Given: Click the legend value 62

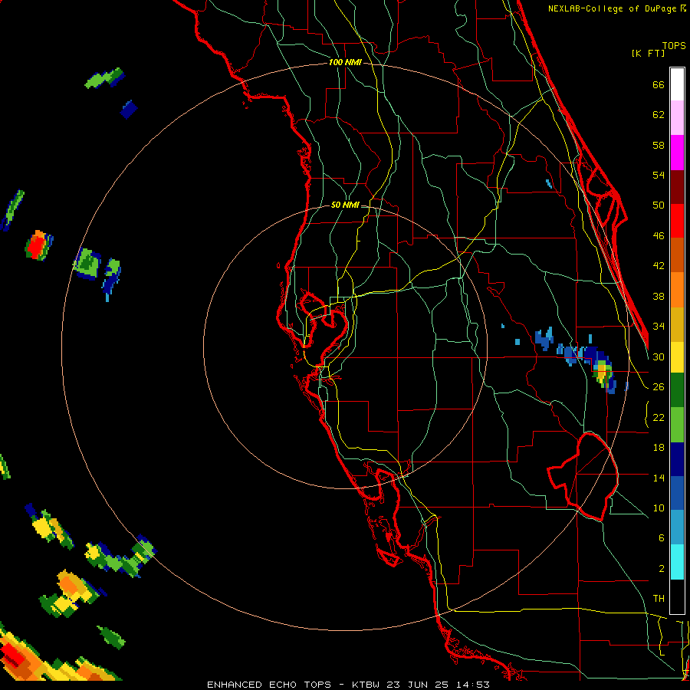Looking at the screenshot, I should 659,115.
